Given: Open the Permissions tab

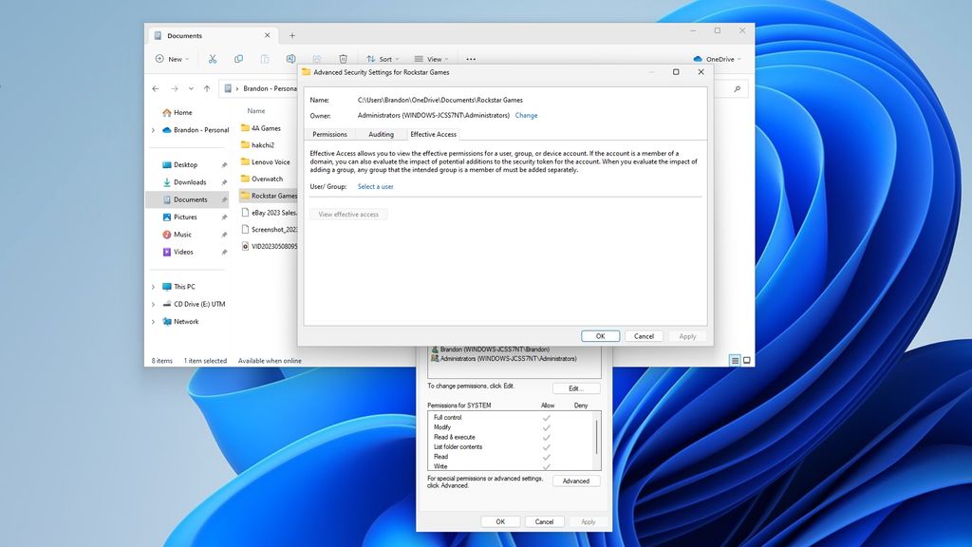Looking at the screenshot, I should point(329,134).
